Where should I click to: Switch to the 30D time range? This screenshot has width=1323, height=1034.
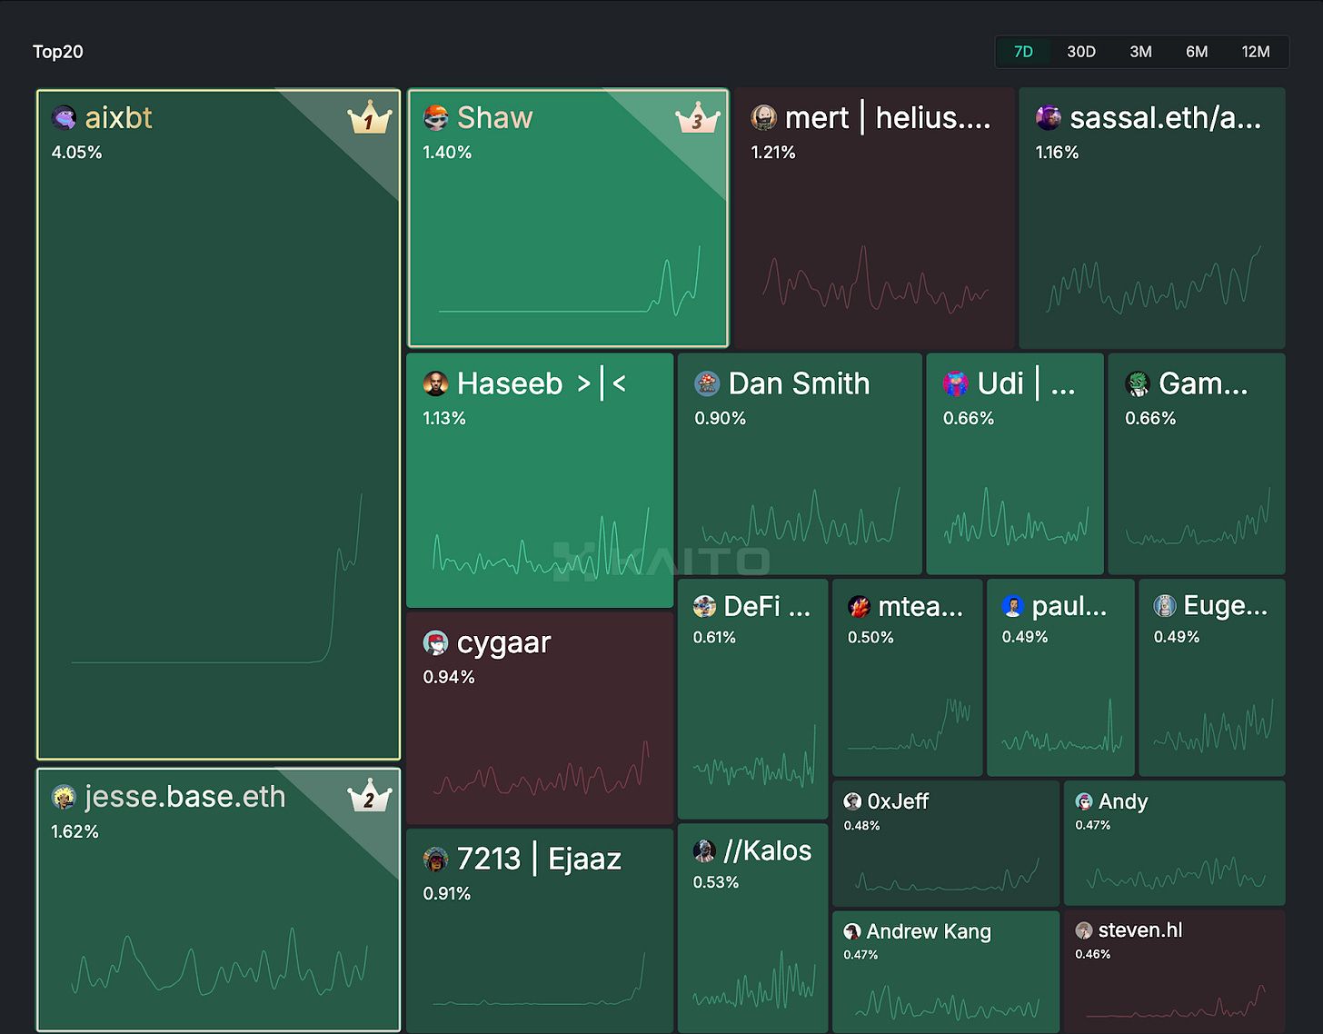tap(1080, 52)
